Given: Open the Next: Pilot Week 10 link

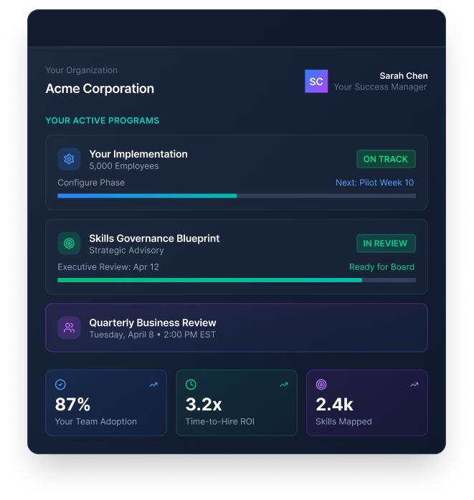Looking at the screenshot, I should coord(374,183).
